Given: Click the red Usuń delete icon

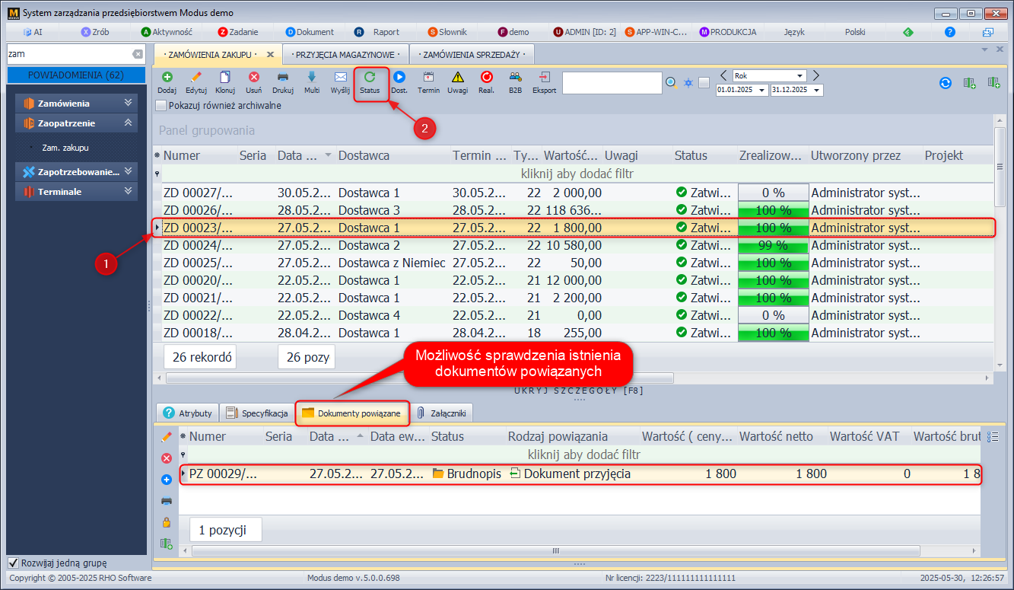Looking at the screenshot, I should 254,78.
